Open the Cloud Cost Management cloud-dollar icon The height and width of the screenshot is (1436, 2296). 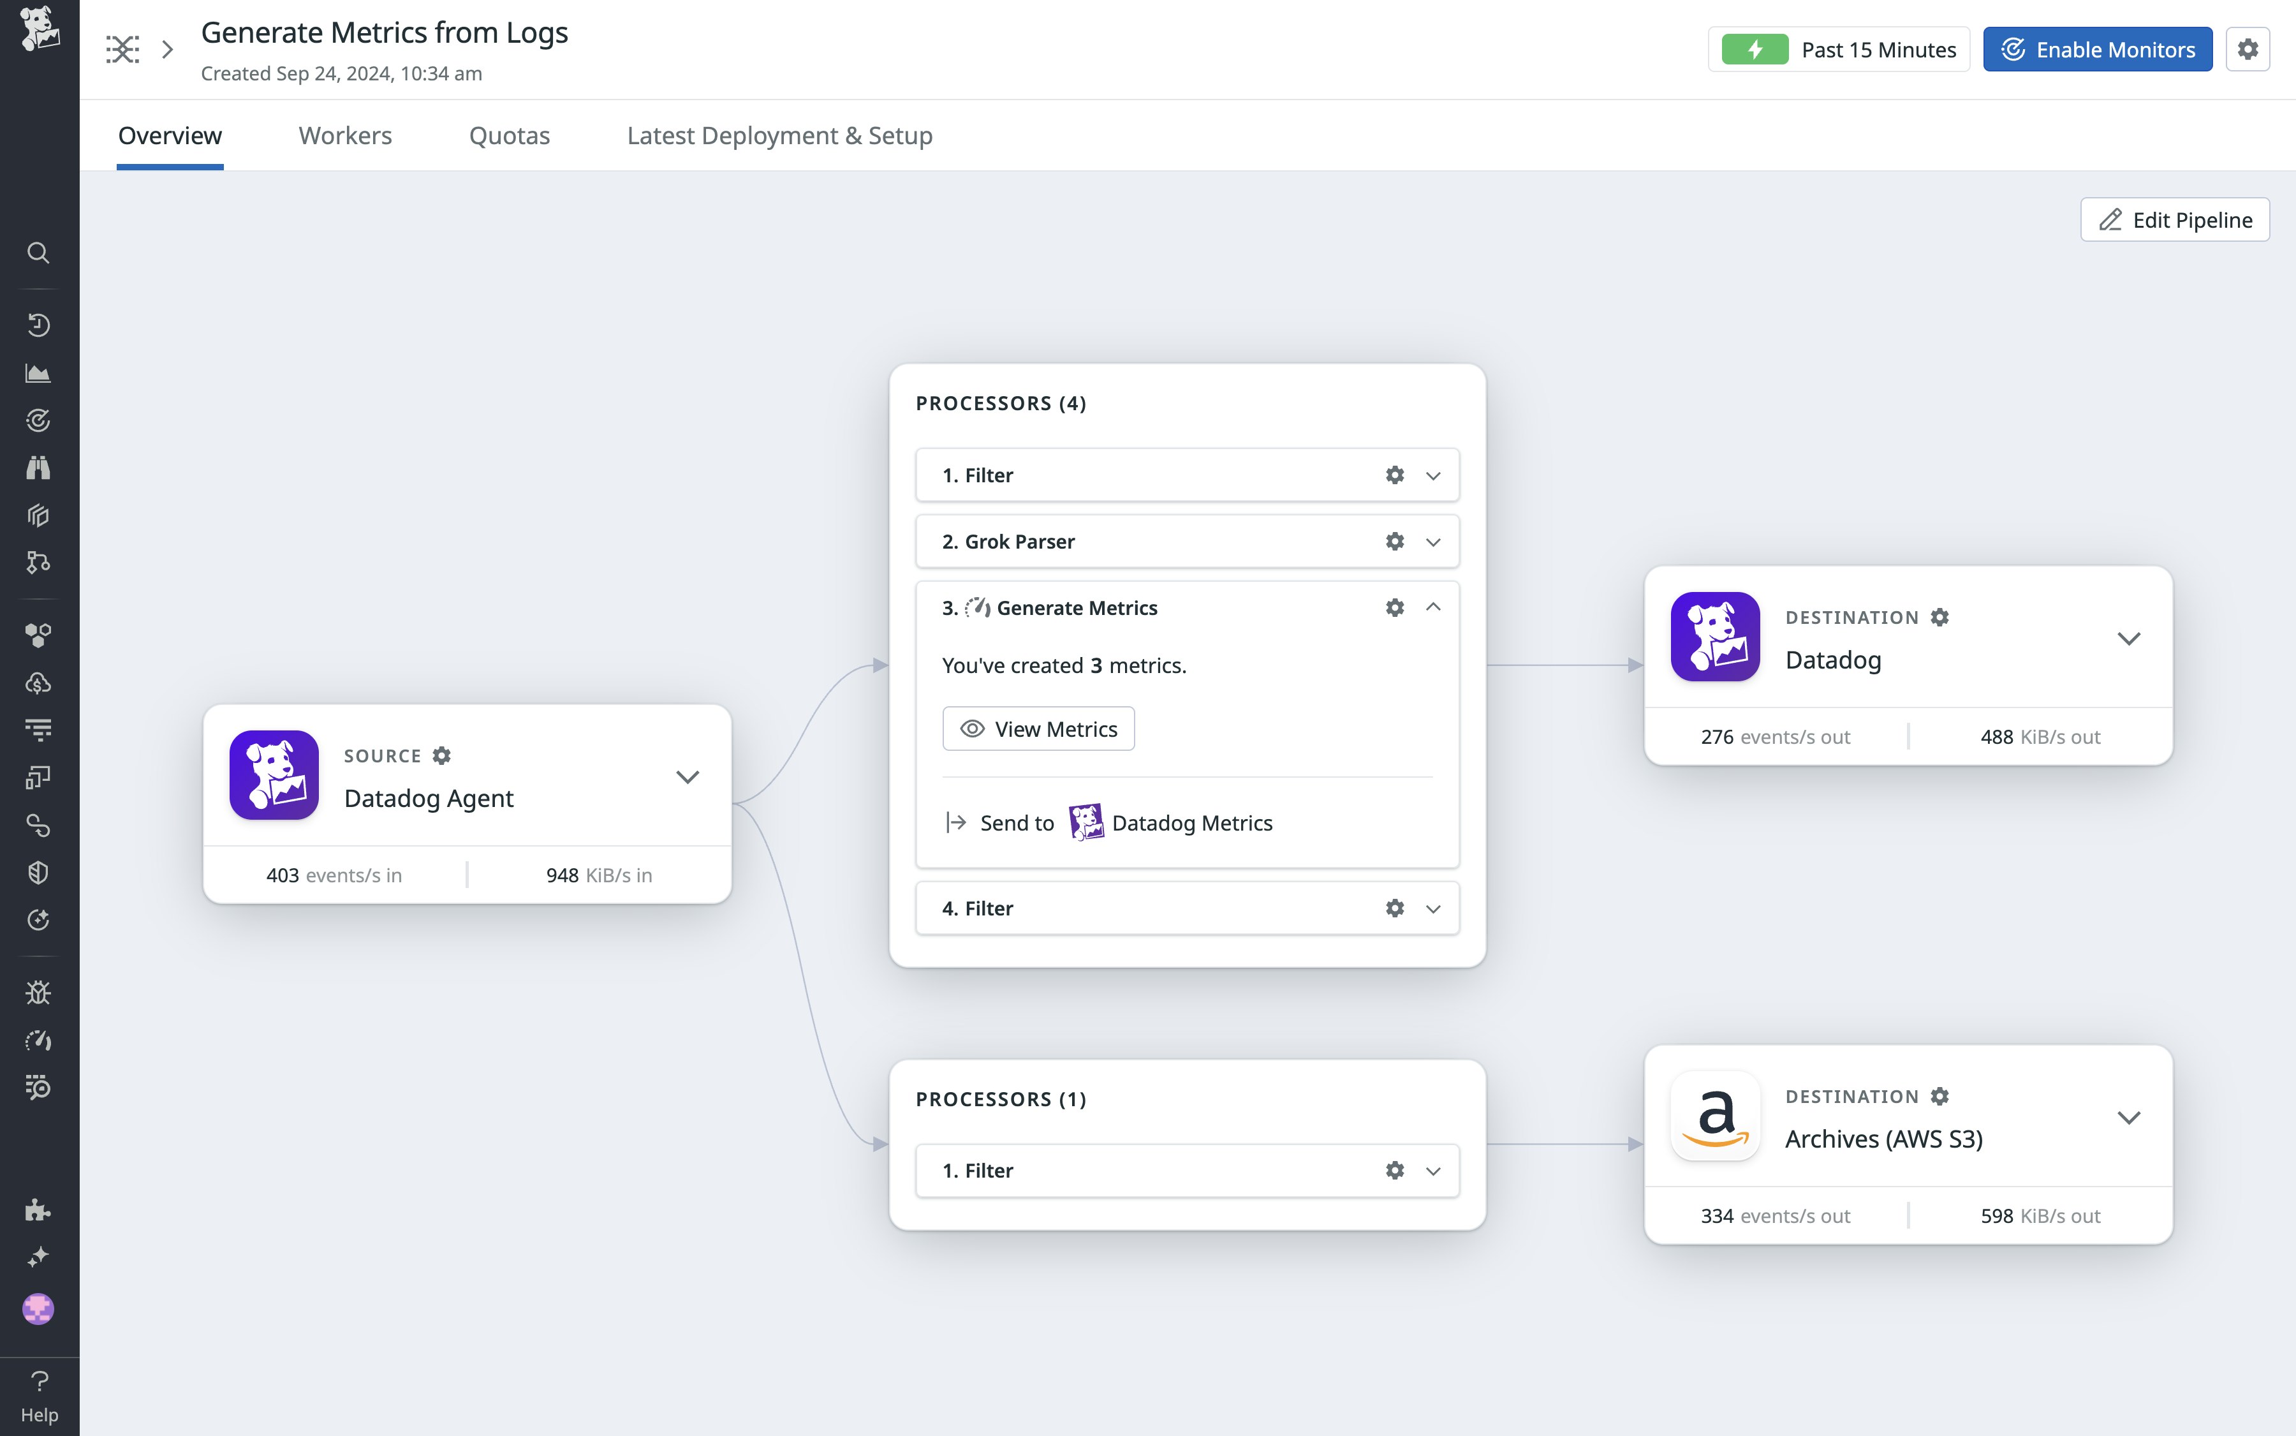(38, 682)
